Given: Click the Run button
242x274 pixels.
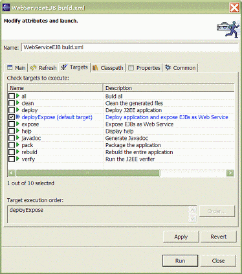Looking at the screenshot, I should pos(180,261).
